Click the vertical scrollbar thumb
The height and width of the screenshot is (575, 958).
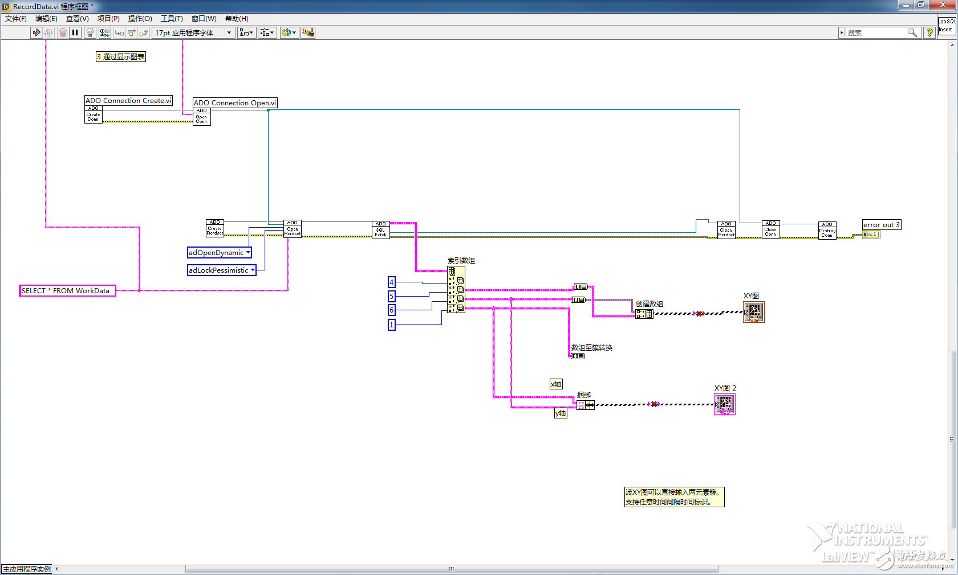click(x=952, y=440)
